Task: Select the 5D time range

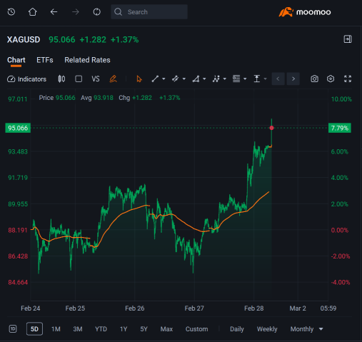Action: coord(34,329)
